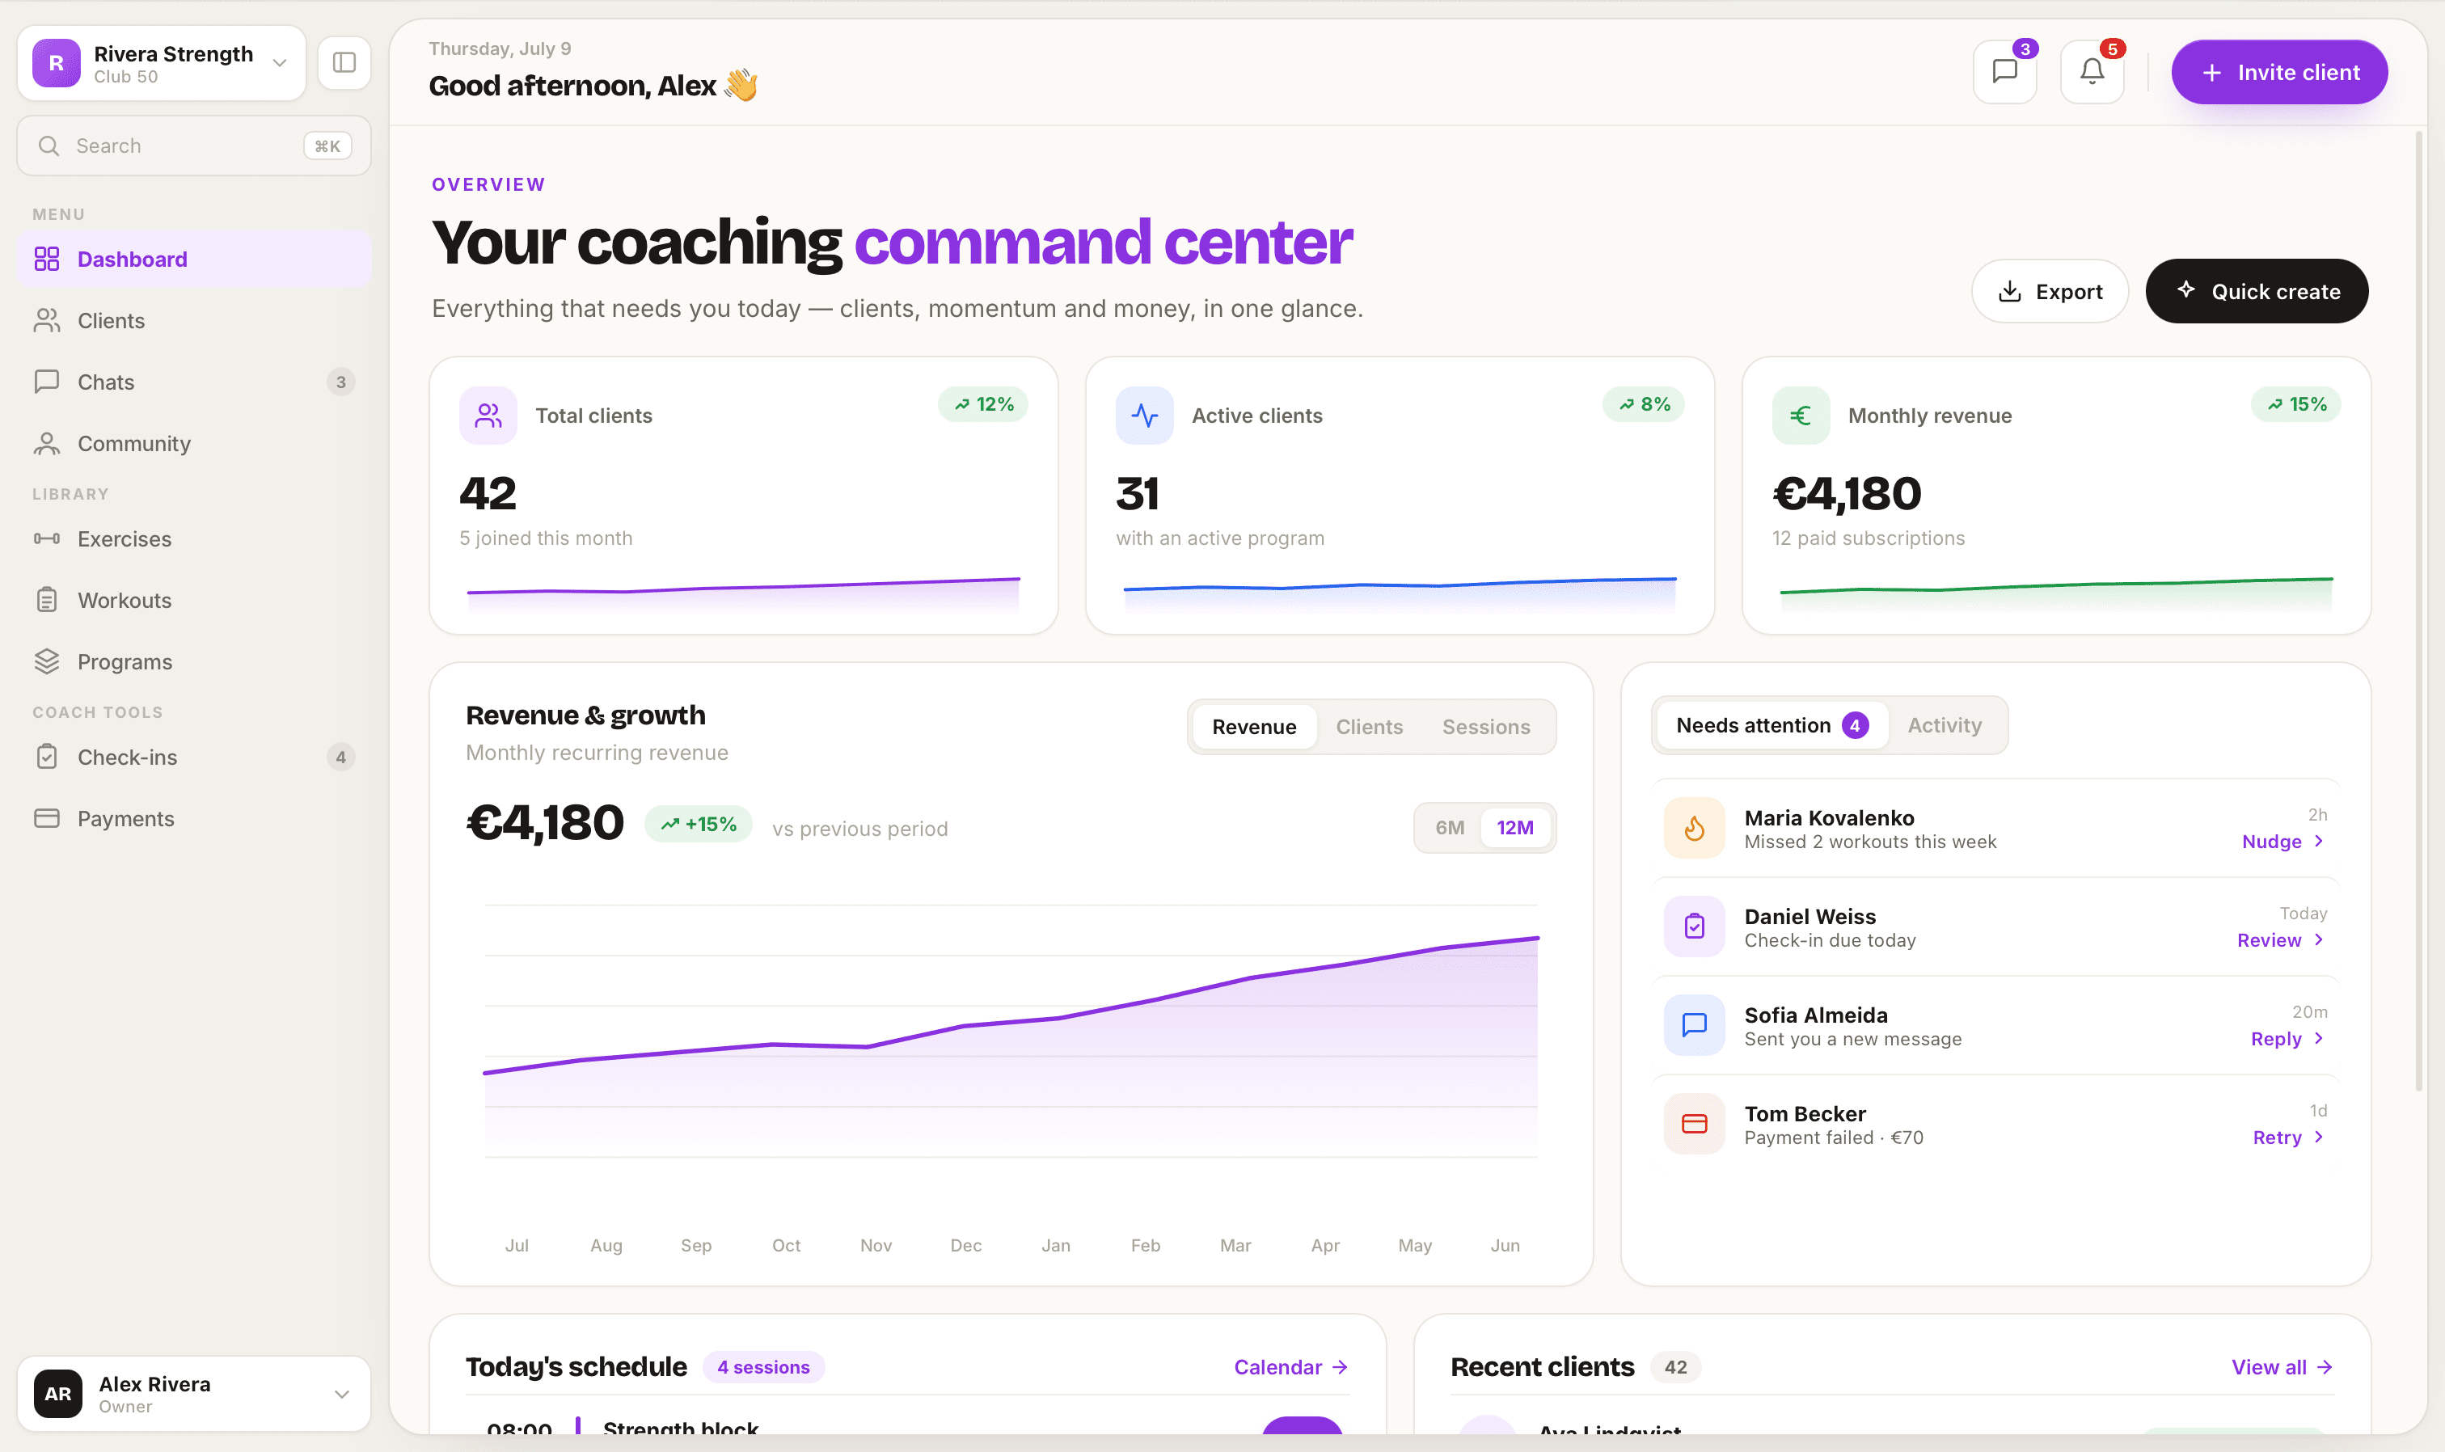The image size is (2445, 1452).
Task: Open the Programs menu item
Action: 194,661
